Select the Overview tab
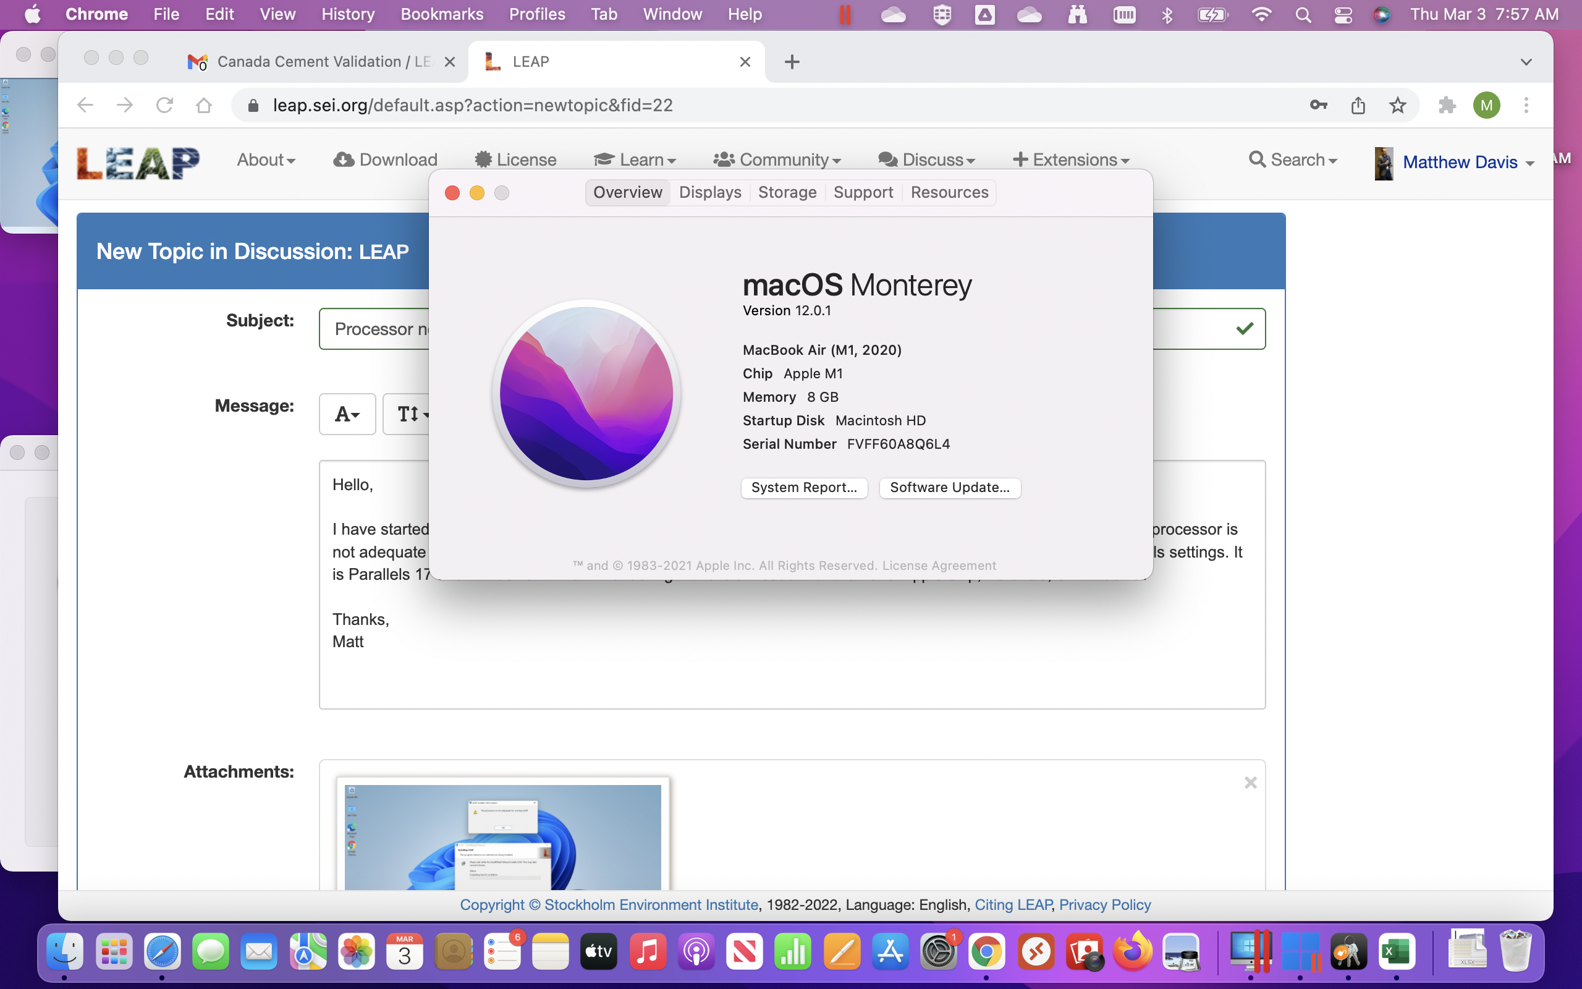The image size is (1582, 989). (628, 192)
